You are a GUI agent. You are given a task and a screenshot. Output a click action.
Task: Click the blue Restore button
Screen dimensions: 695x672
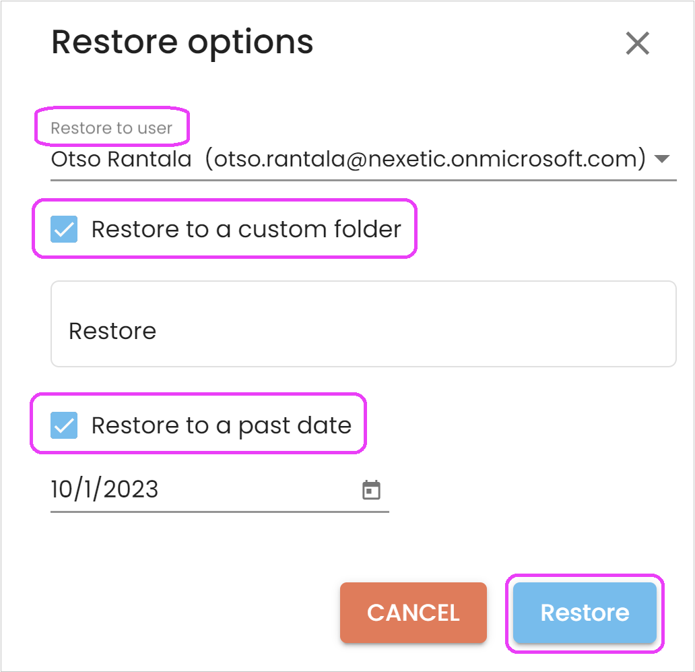584,613
